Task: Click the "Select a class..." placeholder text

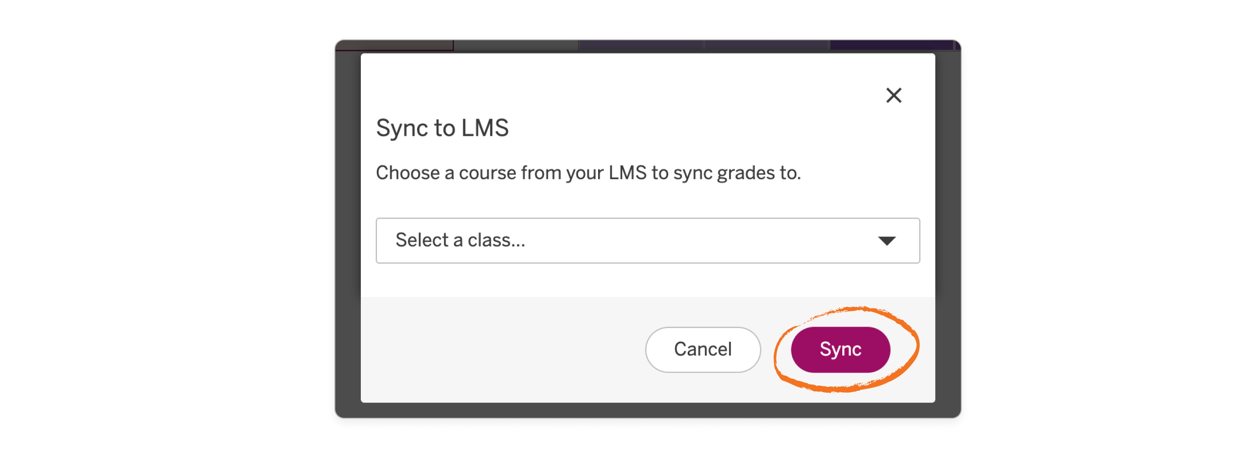Action: pos(460,240)
